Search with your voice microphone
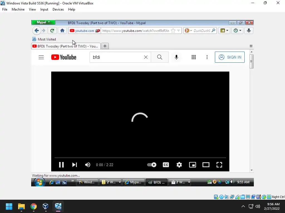285x213 pixels. pos(176,57)
